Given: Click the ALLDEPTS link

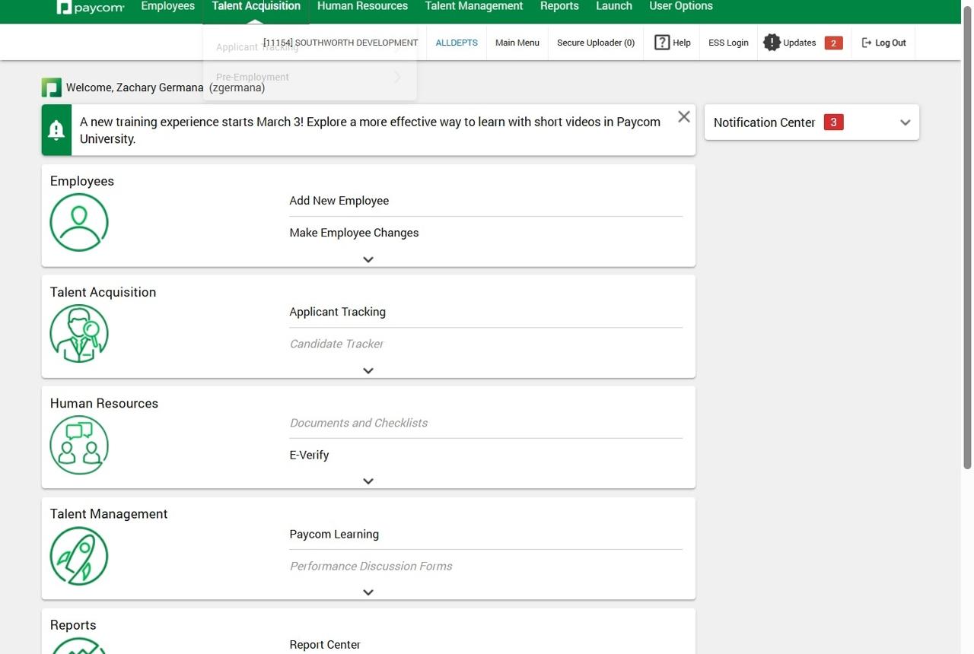Looking at the screenshot, I should coord(457,43).
